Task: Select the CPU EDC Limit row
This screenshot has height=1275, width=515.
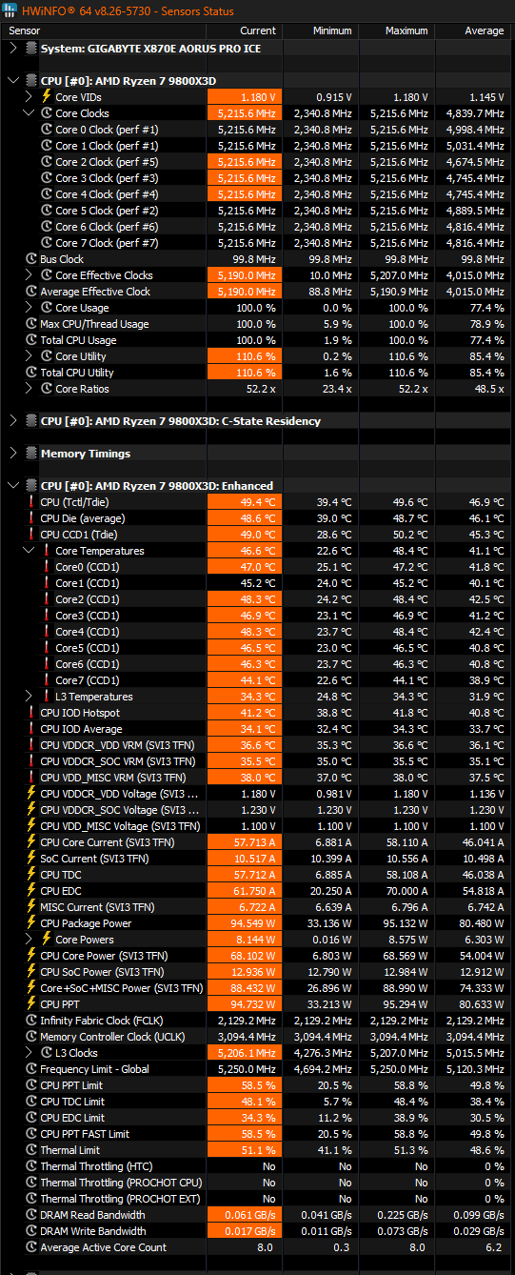Action: click(x=257, y=1118)
